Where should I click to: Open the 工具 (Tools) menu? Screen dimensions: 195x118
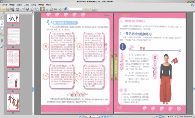(x=26, y=5)
